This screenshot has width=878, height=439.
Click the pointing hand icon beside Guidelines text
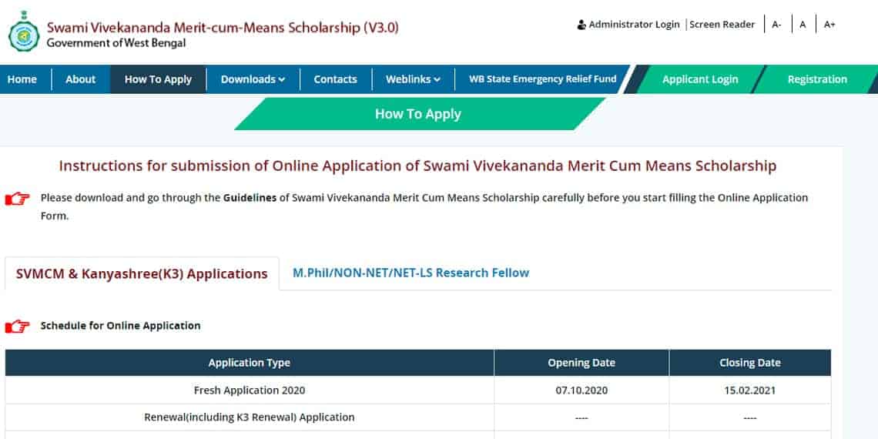pyautogui.click(x=18, y=198)
